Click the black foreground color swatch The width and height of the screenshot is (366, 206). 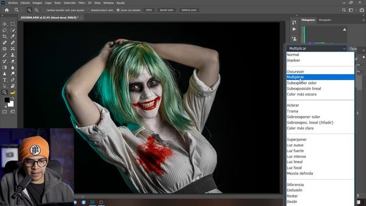7,100
